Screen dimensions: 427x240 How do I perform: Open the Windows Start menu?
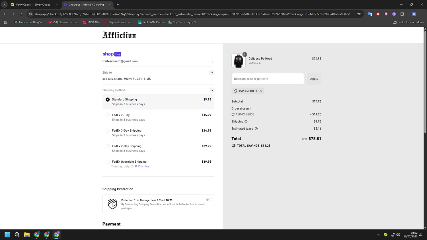[x=7, y=235]
